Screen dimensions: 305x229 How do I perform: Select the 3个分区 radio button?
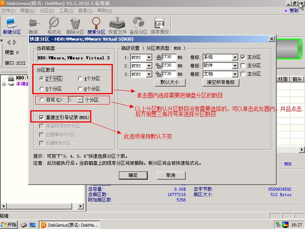[41, 79]
